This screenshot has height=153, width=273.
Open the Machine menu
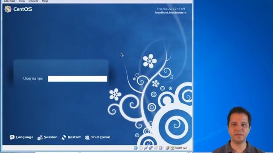pyautogui.click(x=9, y=1)
